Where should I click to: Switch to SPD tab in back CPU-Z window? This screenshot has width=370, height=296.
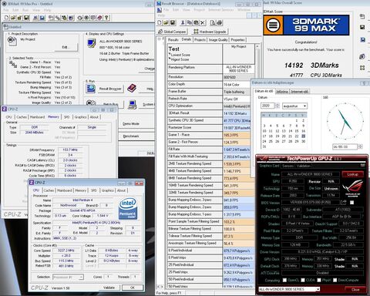tap(67, 117)
